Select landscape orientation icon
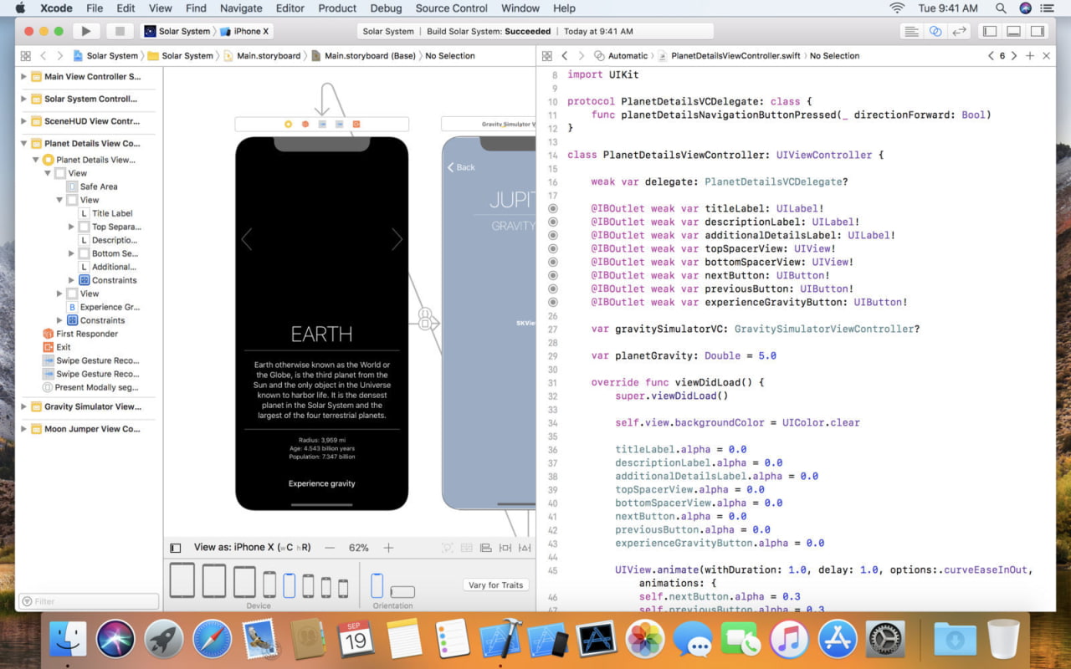This screenshot has height=669, width=1071. point(402,592)
